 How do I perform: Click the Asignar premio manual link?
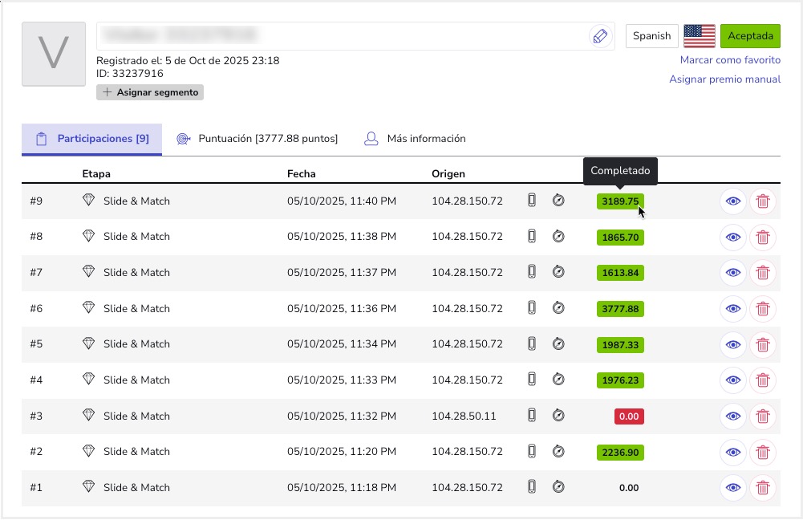coord(724,79)
